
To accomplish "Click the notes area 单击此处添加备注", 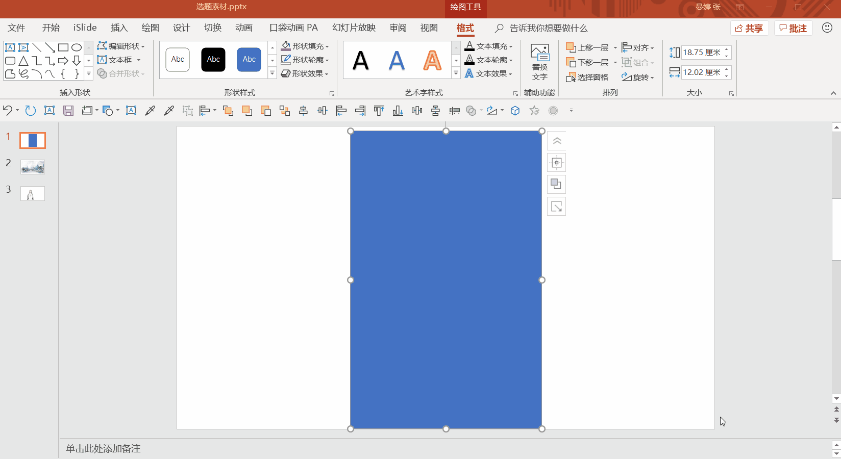I will pyautogui.click(x=103, y=449).
